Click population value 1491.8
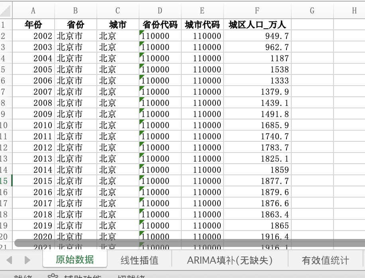The image size is (365, 278). pyautogui.click(x=257, y=114)
